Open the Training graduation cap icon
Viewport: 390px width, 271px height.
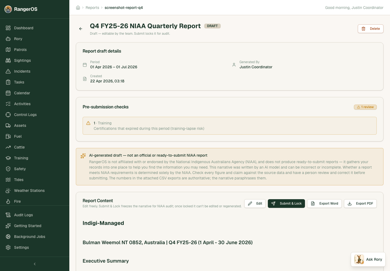point(8,158)
